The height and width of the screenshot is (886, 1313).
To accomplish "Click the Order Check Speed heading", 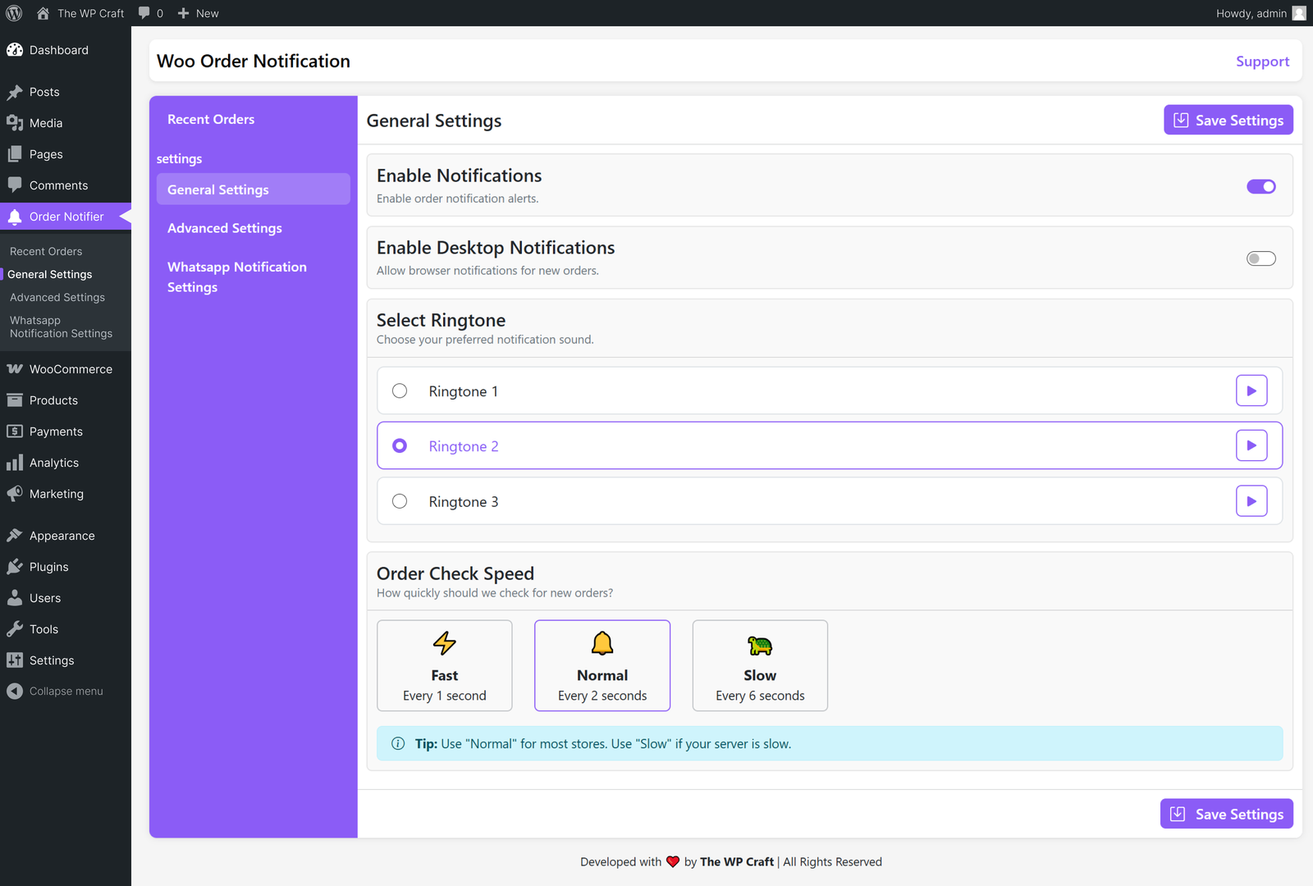I will click(x=455, y=573).
